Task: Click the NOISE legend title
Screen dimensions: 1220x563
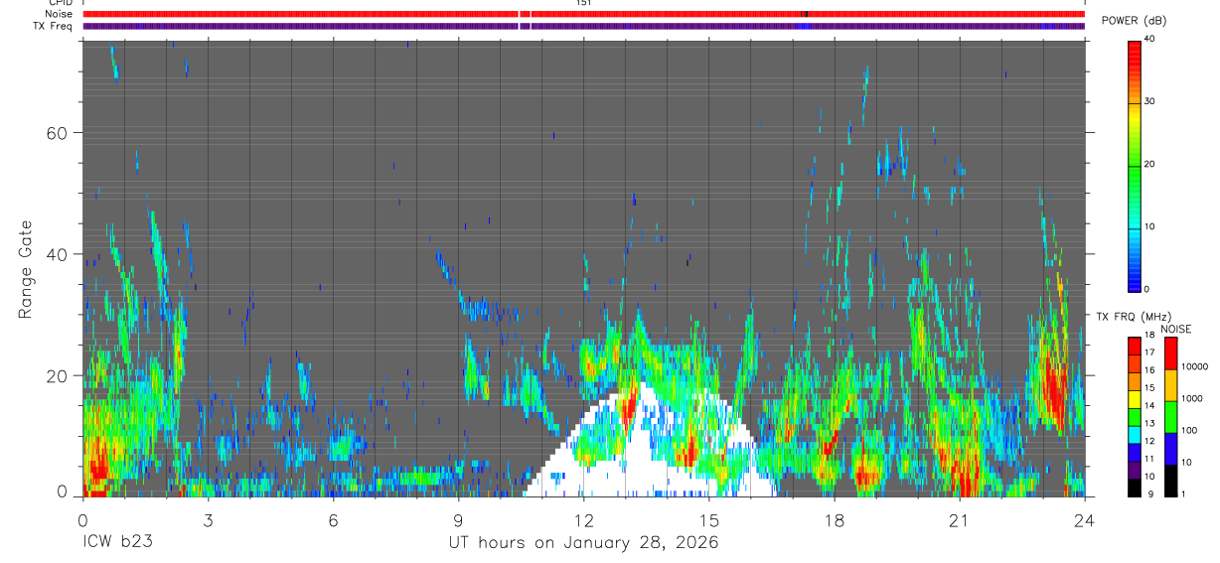Action: (1175, 329)
